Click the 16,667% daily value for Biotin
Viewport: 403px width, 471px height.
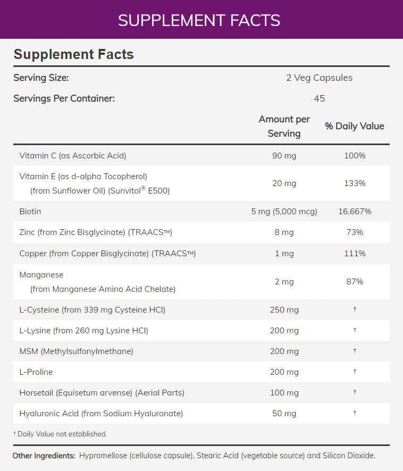tap(355, 212)
